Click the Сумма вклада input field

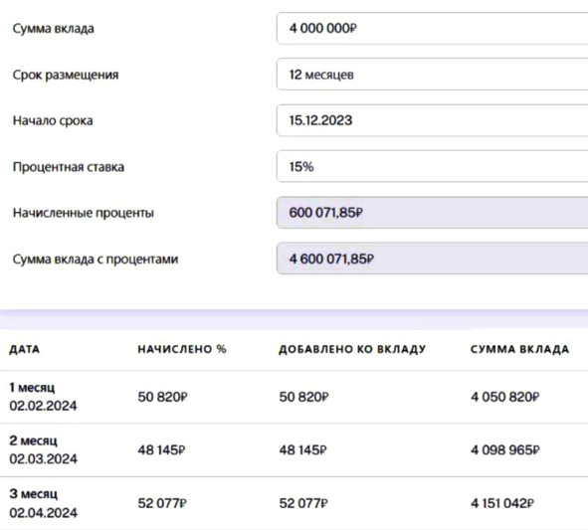click(432, 28)
